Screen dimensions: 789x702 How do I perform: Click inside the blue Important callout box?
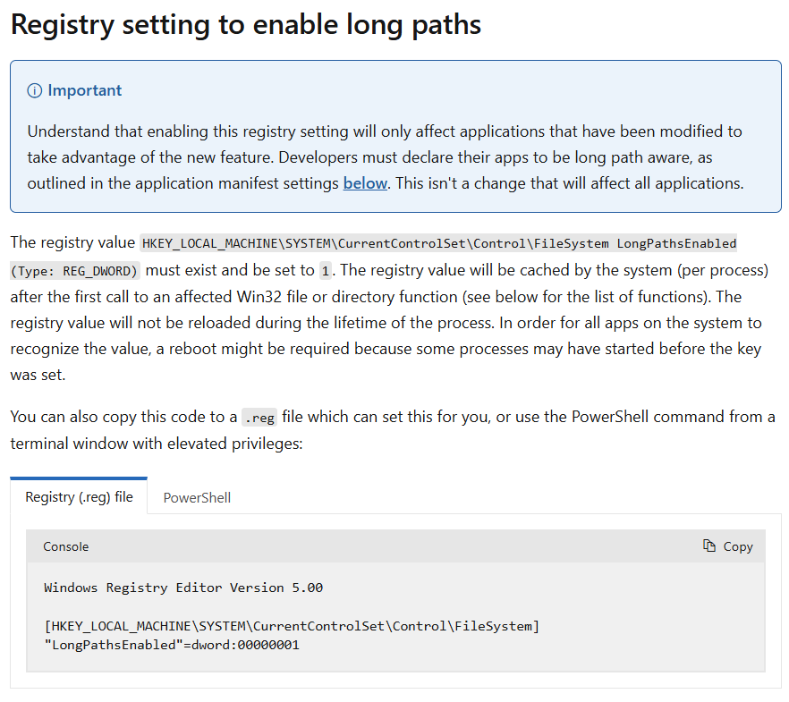pyautogui.click(x=394, y=134)
